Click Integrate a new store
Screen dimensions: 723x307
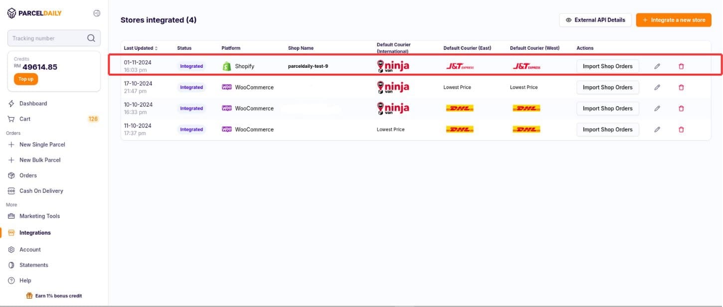tap(674, 20)
